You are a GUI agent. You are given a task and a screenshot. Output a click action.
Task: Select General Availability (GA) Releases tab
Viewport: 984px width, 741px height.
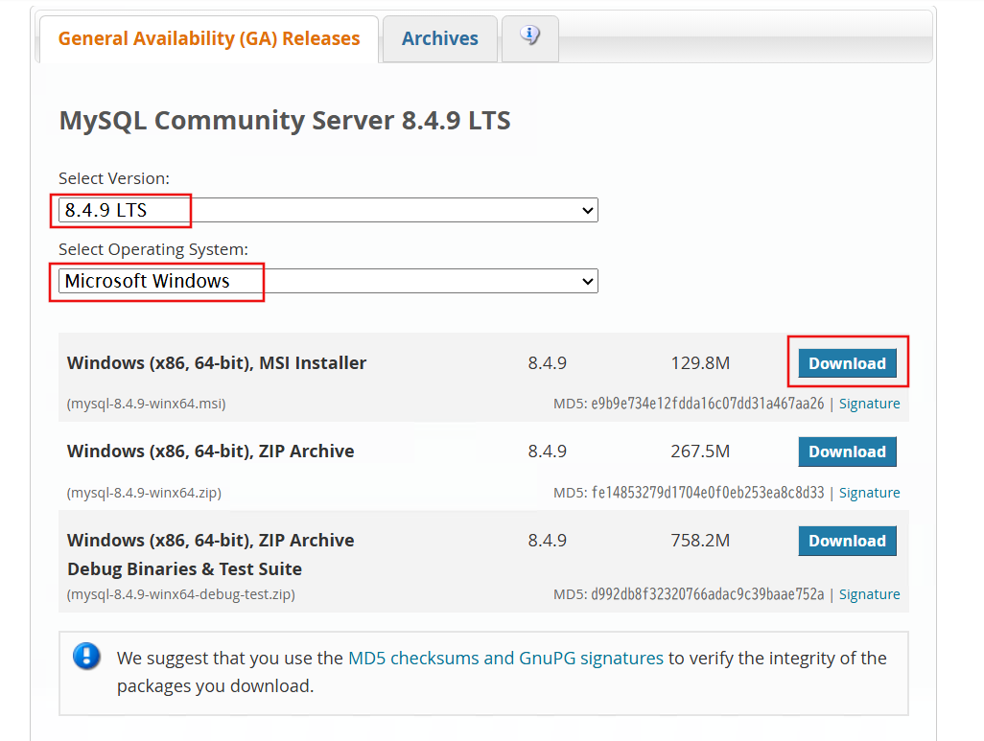(209, 38)
